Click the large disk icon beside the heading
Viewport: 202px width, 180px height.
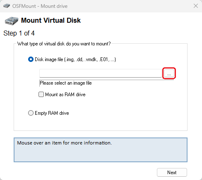click(x=12, y=21)
